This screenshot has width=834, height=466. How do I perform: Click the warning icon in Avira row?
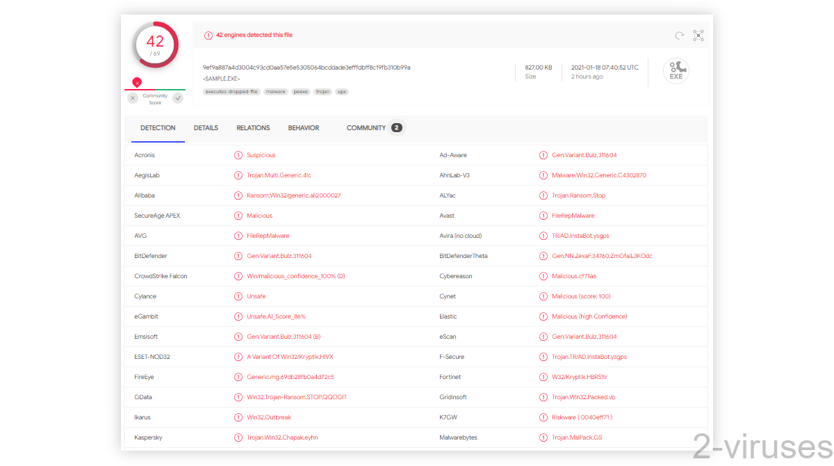[543, 236]
